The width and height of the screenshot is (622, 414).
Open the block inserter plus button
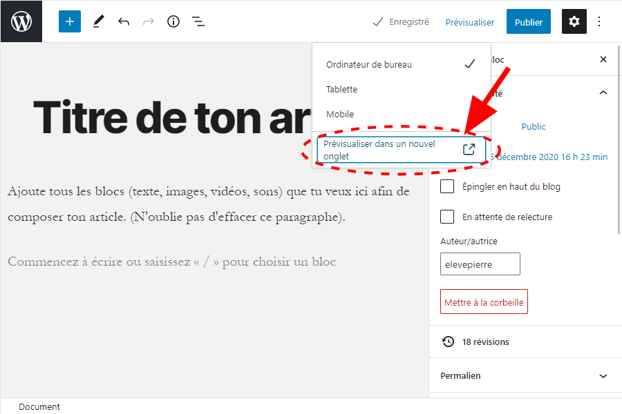pyautogui.click(x=70, y=21)
